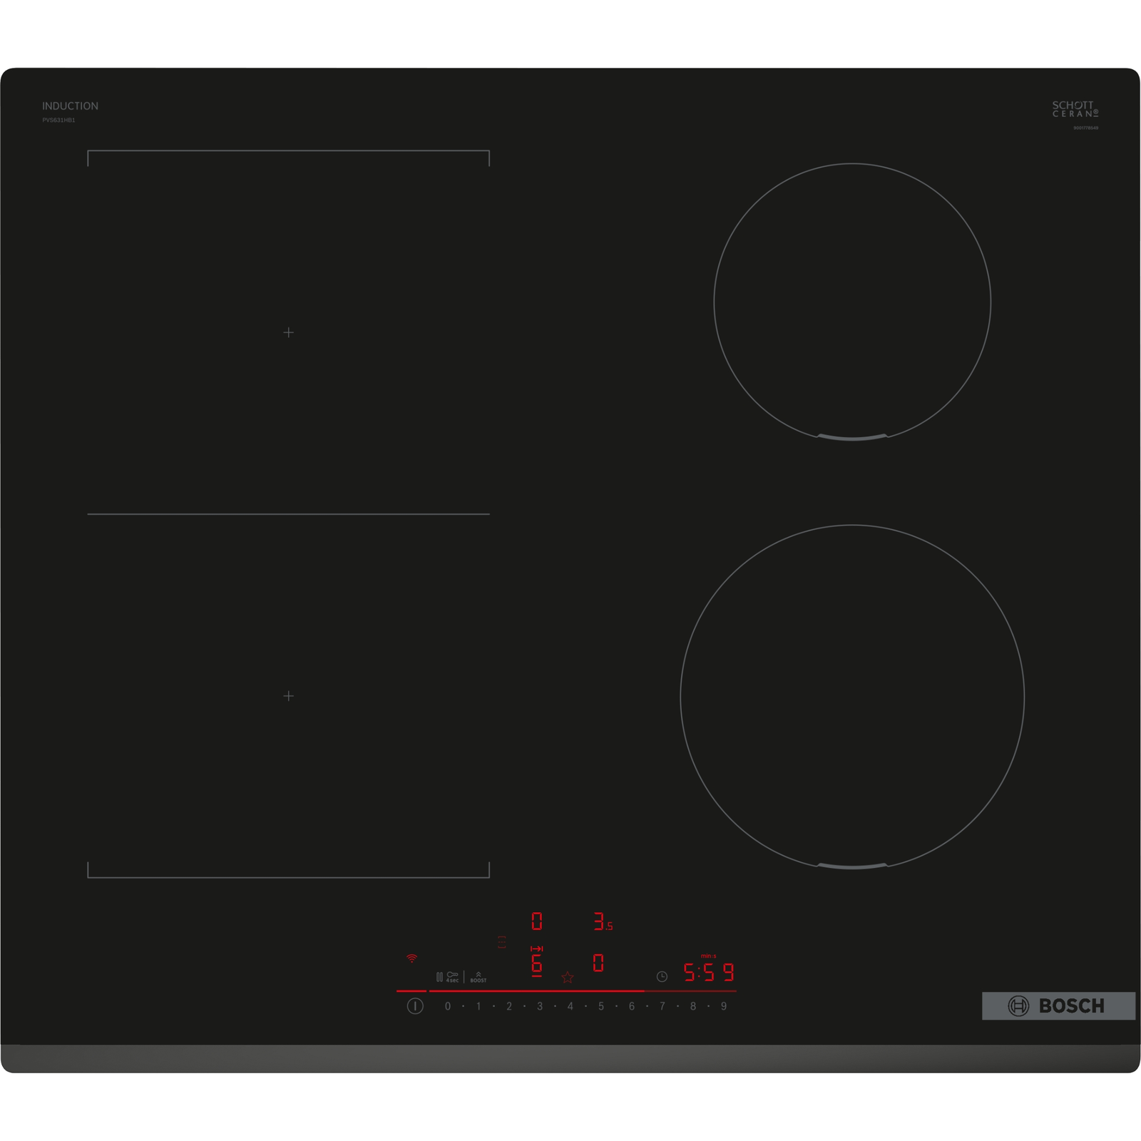
Task: Touch the center cross of the rear left flex zone
Action: point(288,332)
